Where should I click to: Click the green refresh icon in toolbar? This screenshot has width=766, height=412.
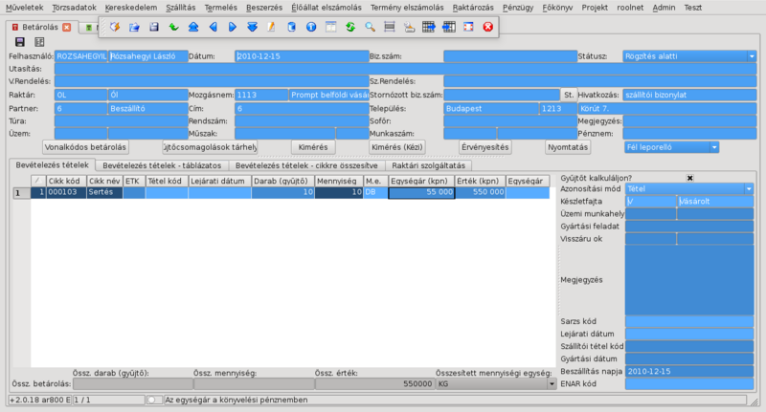(x=350, y=26)
